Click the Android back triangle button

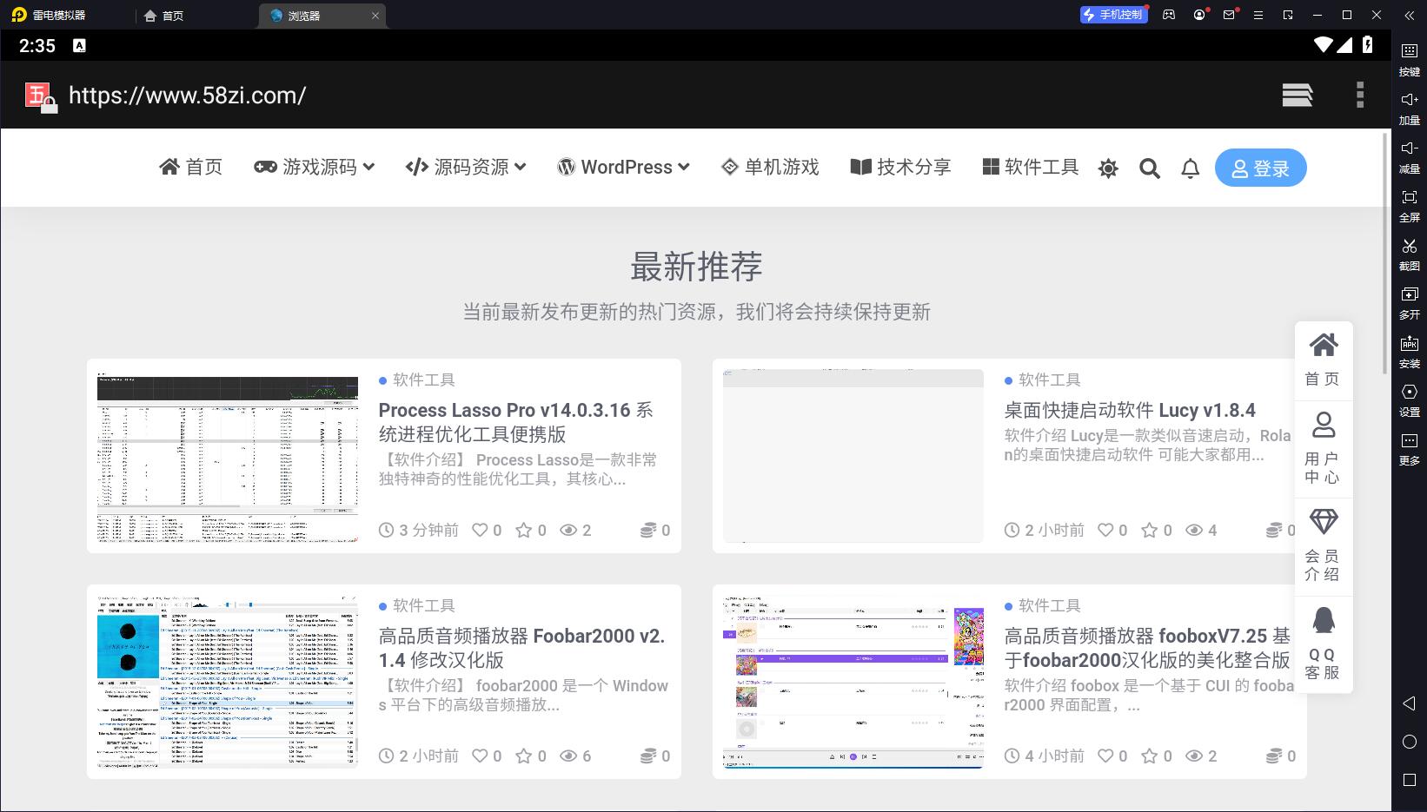coord(1410,703)
